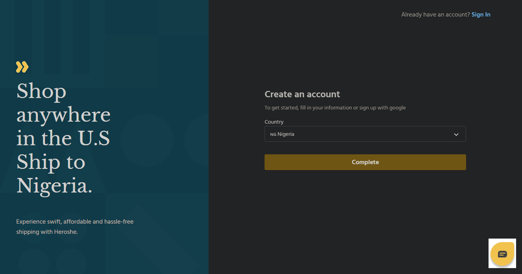The image size is (522, 274).
Task: Follow the Sign In link
Action: coord(481,15)
